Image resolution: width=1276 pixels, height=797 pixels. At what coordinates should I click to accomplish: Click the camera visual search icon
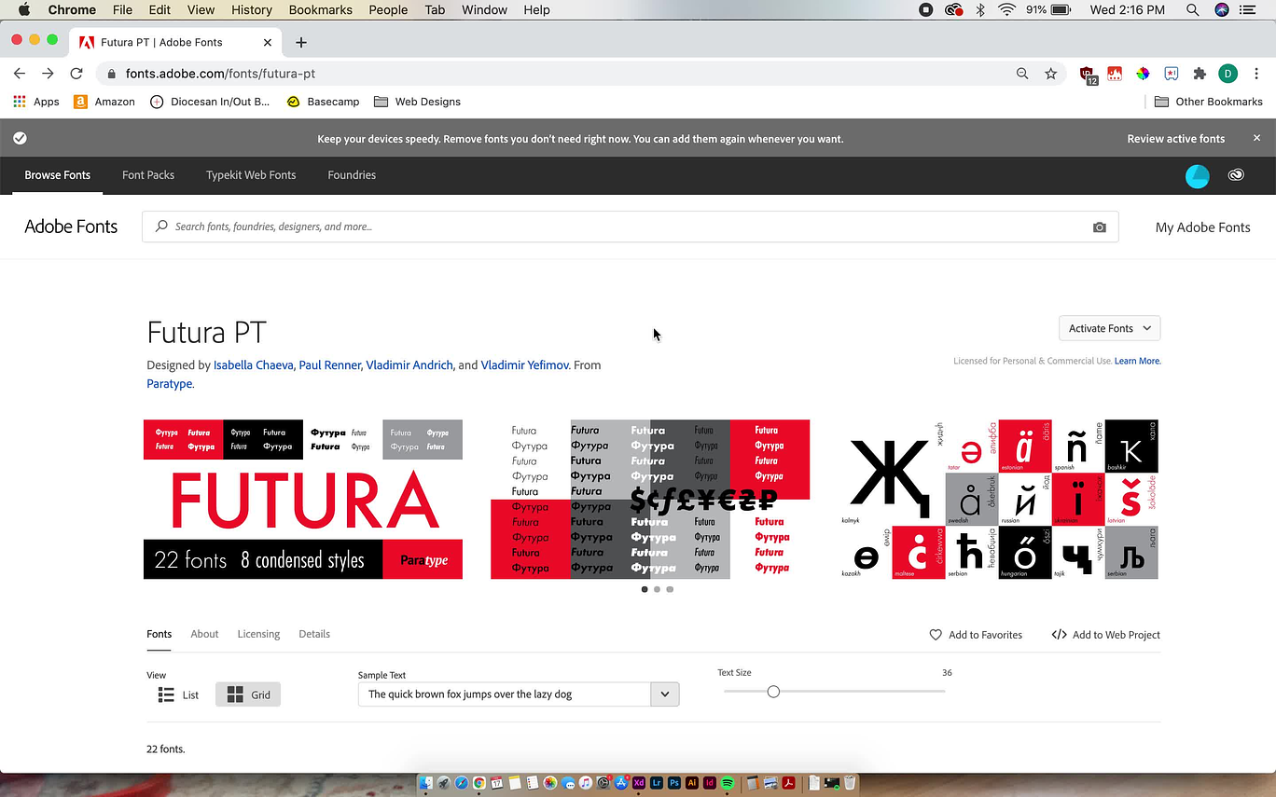click(x=1100, y=227)
